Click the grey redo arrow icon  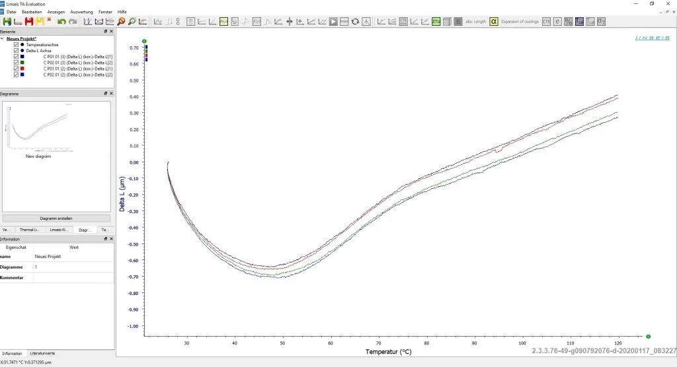pos(73,22)
